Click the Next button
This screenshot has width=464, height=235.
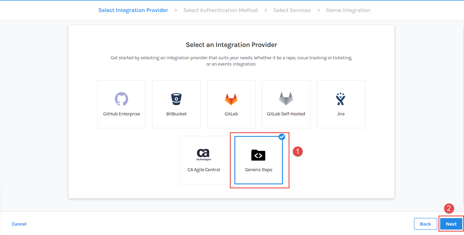pyautogui.click(x=451, y=224)
